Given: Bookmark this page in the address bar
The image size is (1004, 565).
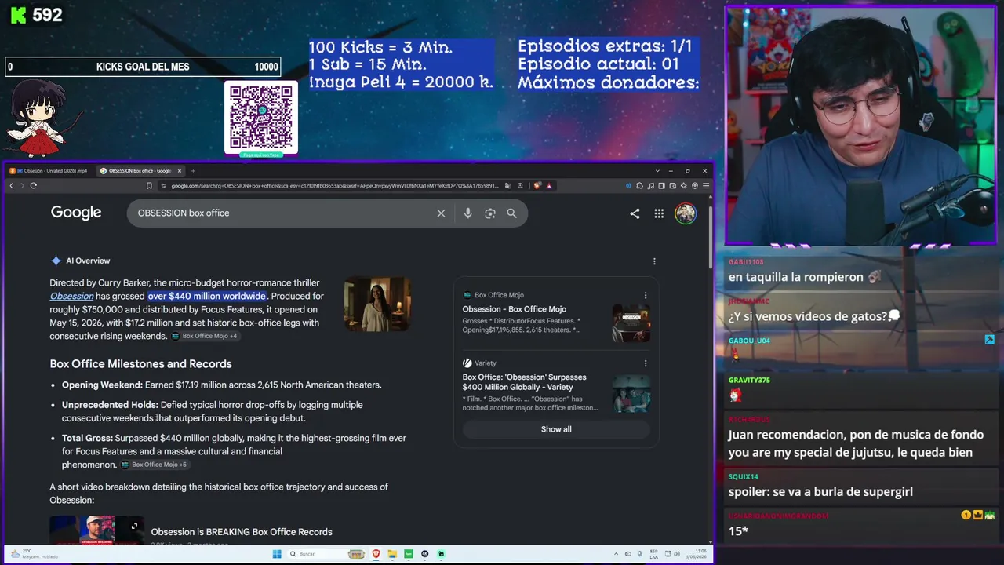Looking at the screenshot, I should pos(149,186).
